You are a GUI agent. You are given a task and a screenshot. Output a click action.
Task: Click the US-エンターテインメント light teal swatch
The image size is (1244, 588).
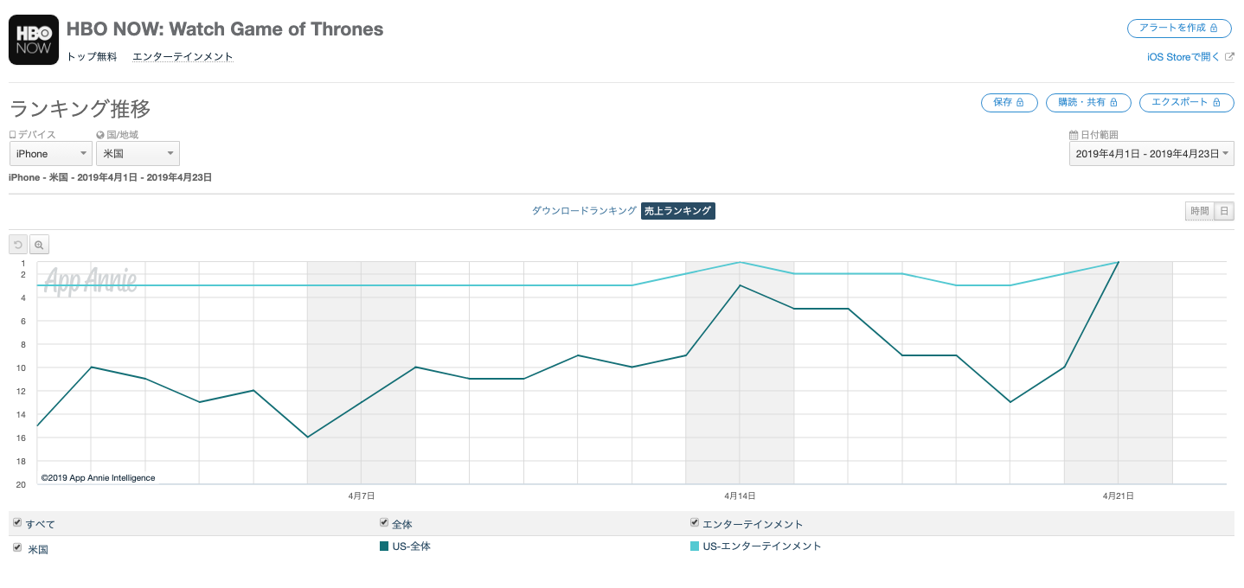pyautogui.click(x=695, y=546)
